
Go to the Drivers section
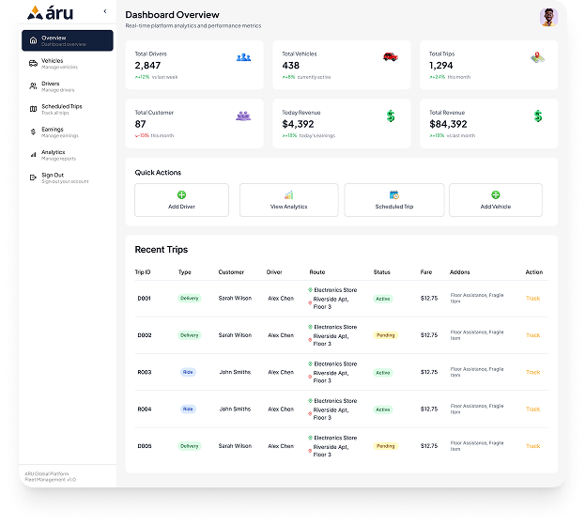[51, 86]
